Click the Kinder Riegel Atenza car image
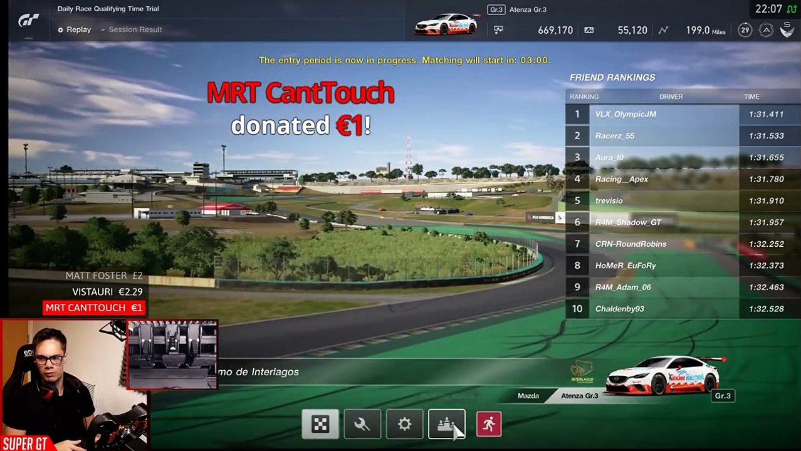The height and width of the screenshot is (451, 801). click(666, 375)
